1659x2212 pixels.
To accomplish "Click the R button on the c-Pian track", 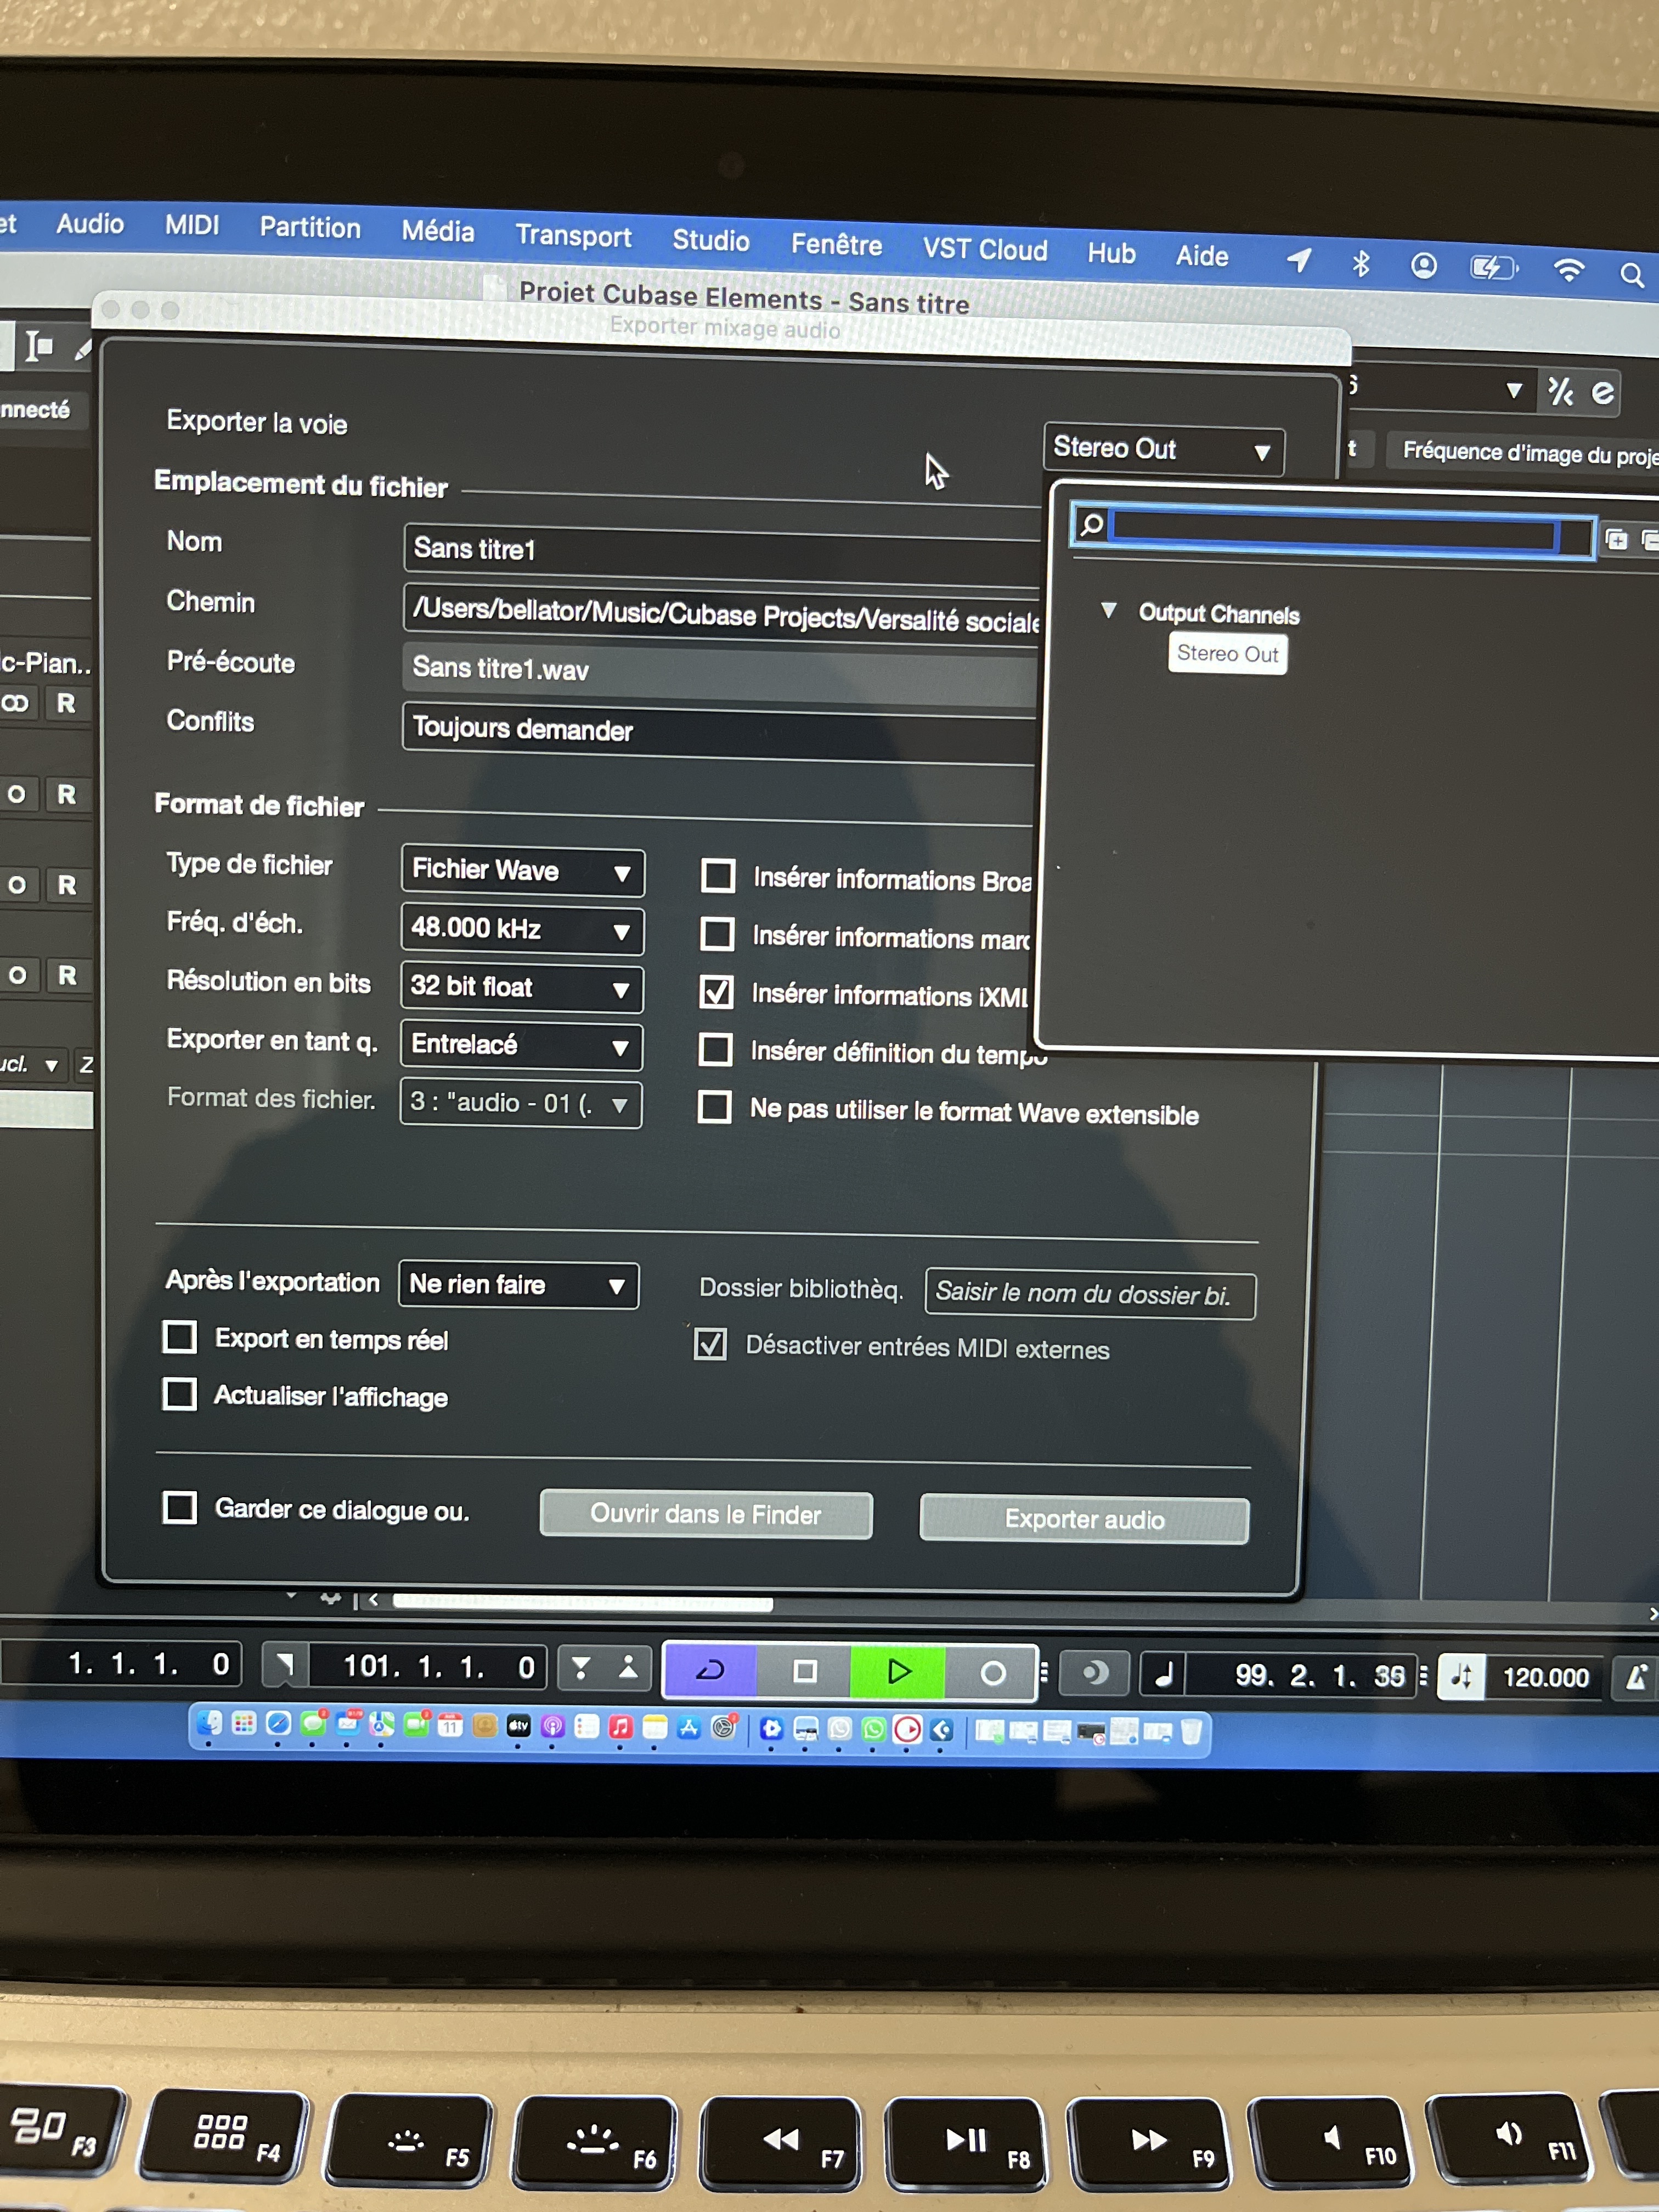I will tap(66, 704).
